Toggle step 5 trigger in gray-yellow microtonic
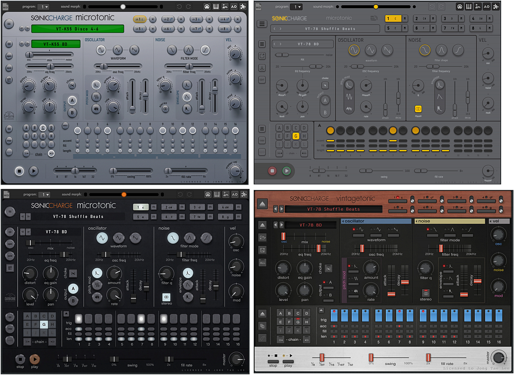This screenshot has height=375, width=514. (x=373, y=131)
